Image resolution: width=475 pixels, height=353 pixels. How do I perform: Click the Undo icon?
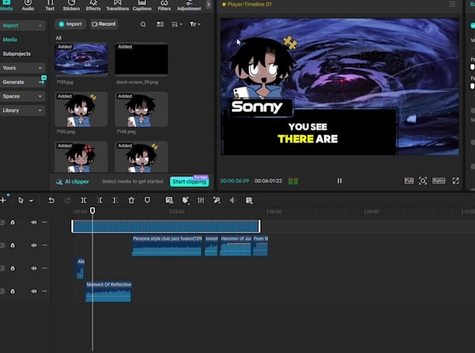click(52, 200)
